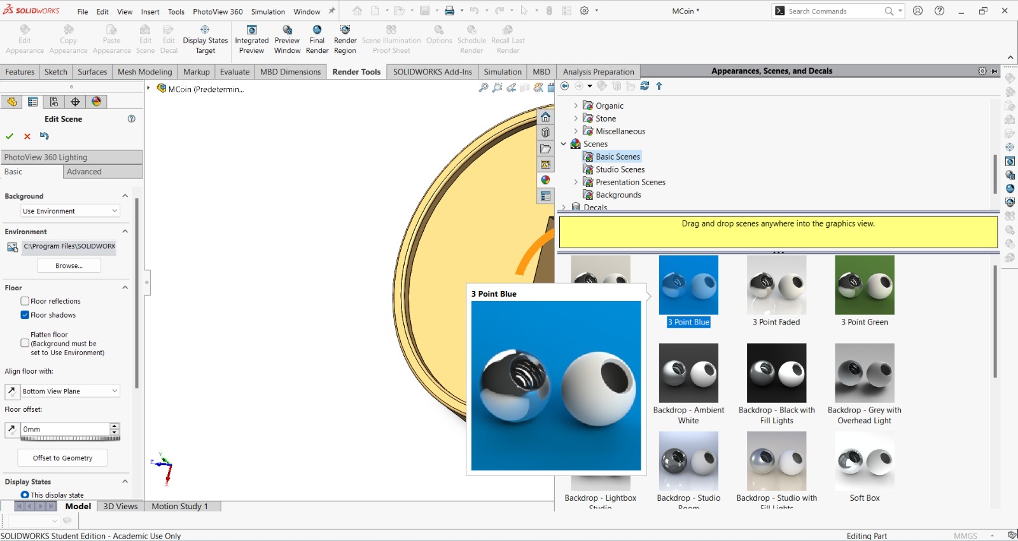Click the Floor offset value field
Image resolution: width=1018 pixels, height=541 pixels.
[x=65, y=430]
